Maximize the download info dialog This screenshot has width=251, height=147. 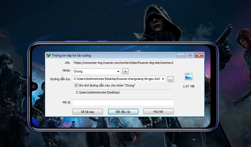[x=190, y=55]
